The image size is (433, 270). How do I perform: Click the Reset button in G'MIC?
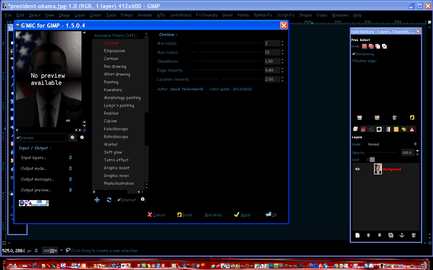(185, 215)
